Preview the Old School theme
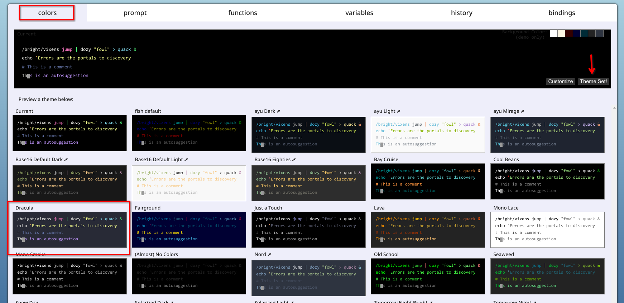The image size is (624, 303). pyautogui.click(x=428, y=276)
